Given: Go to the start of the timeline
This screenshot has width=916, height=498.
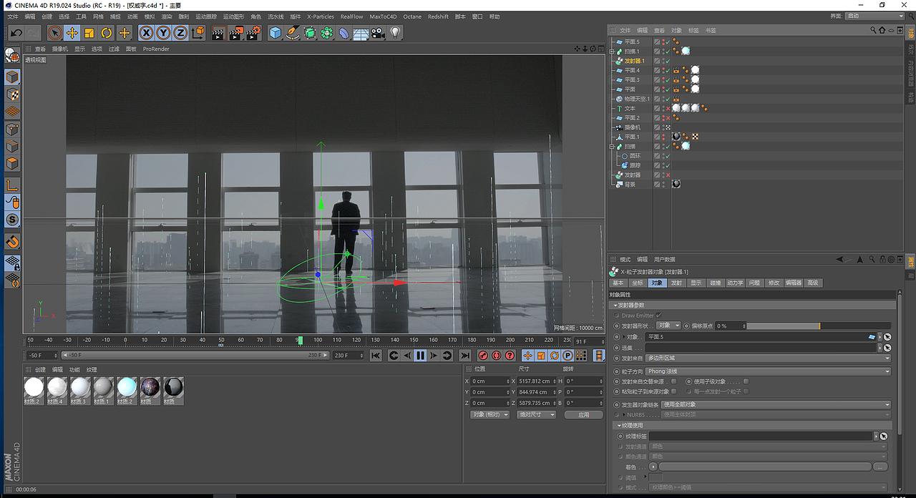Looking at the screenshot, I should (x=376, y=356).
